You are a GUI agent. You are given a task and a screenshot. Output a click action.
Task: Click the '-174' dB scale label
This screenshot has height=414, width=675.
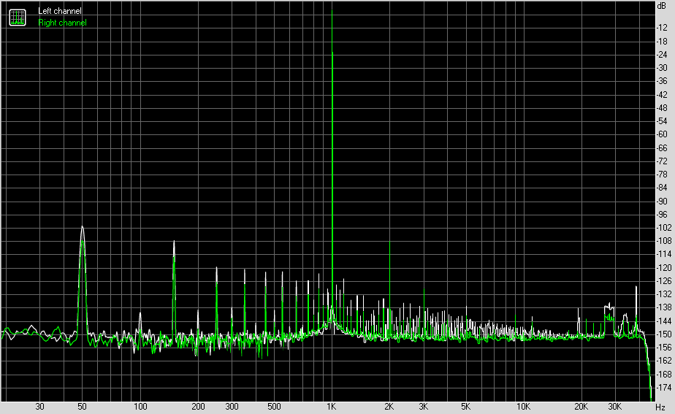(x=663, y=388)
